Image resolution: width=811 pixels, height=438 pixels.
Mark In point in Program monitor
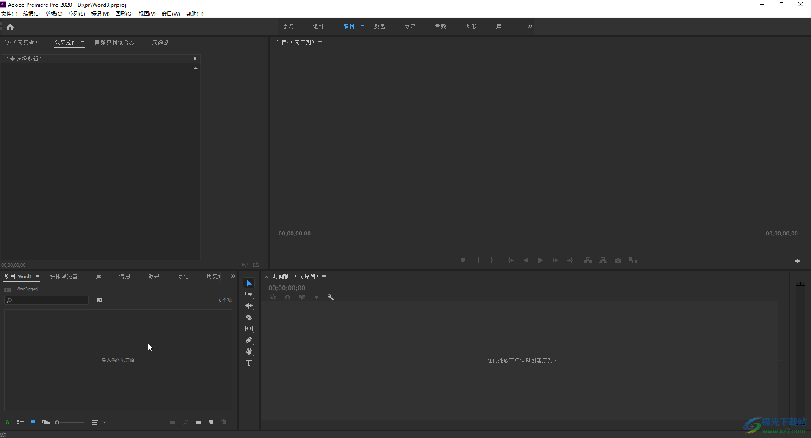[478, 260]
